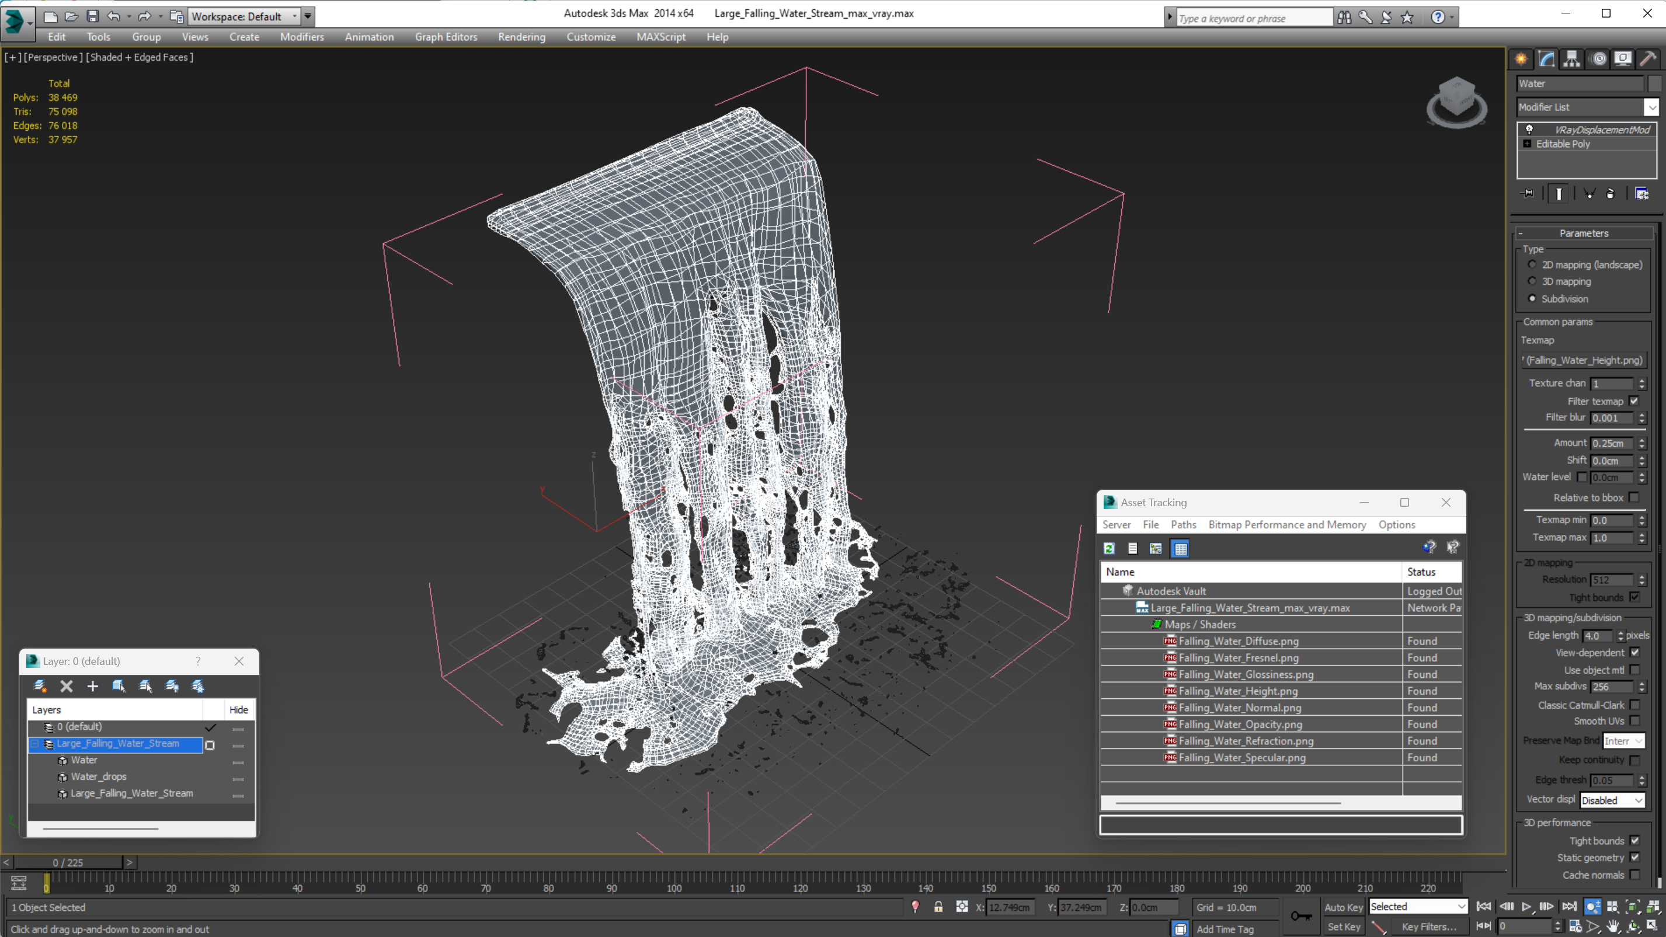Click the Pin Stack icon
1666x937 pixels.
pyautogui.click(x=1527, y=193)
